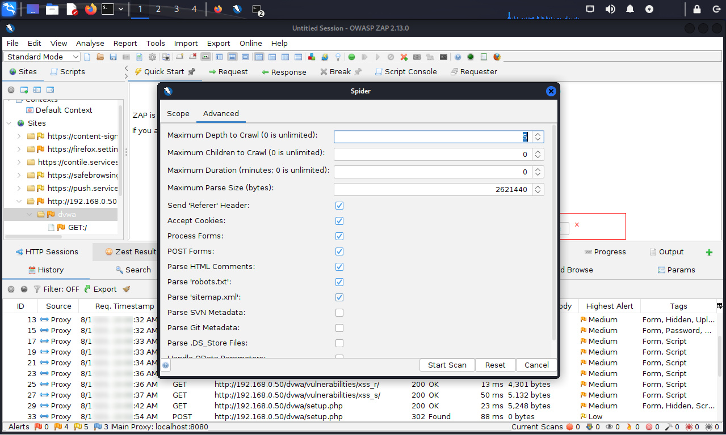Click the lightbulb icon in toolbar

338,57
